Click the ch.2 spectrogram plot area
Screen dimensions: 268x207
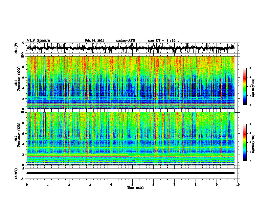(131, 139)
